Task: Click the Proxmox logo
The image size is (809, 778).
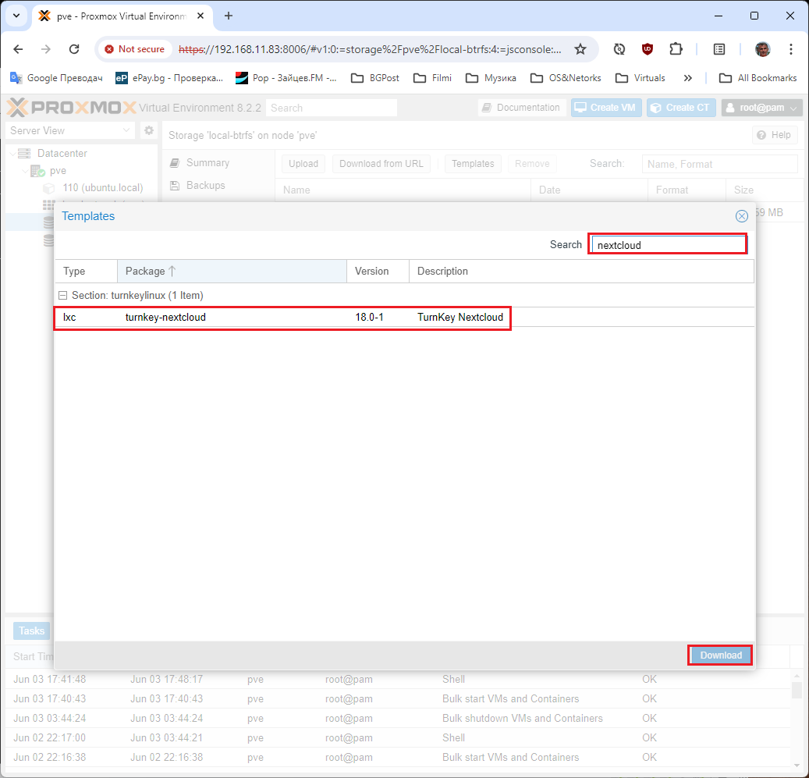Action: pyautogui.click(x=71, y=108)
